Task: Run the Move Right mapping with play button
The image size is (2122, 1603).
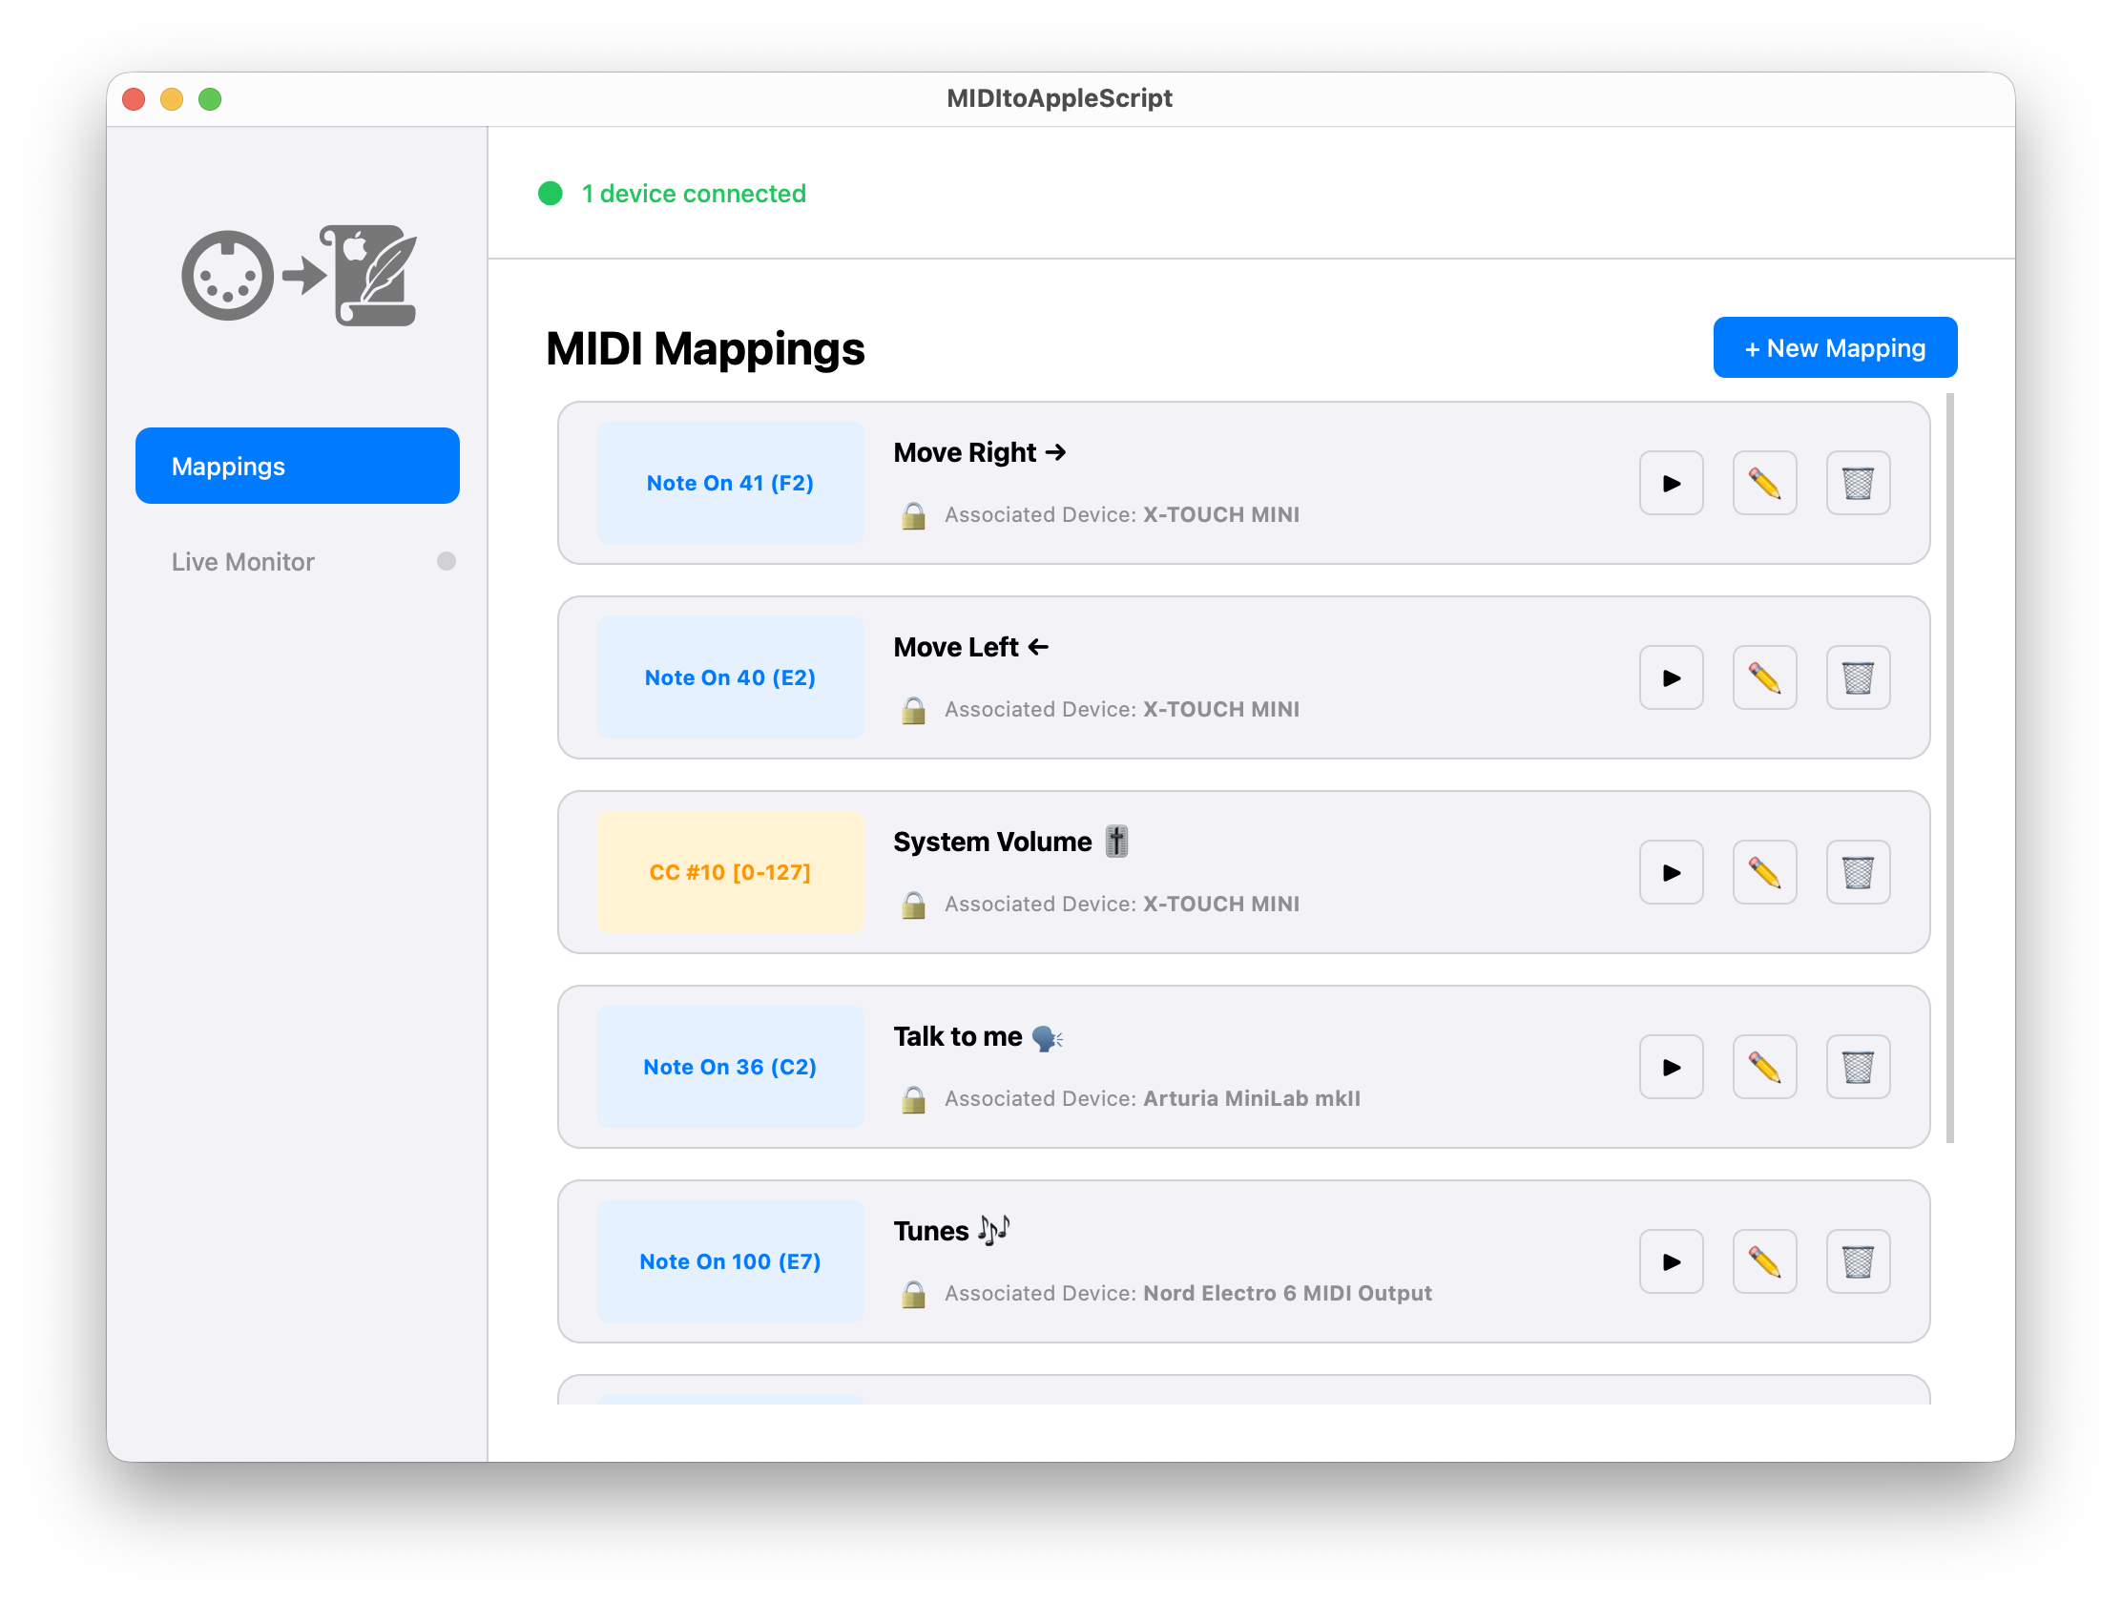Action: (1671, 483)
